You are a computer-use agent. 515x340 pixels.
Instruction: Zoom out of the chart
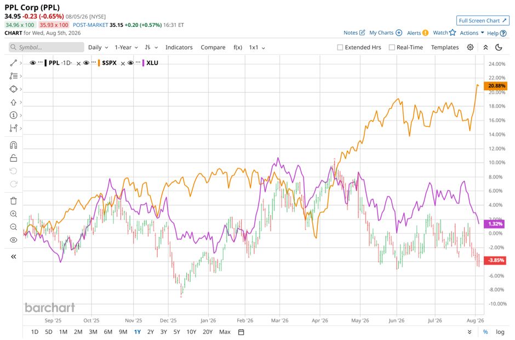14,227
